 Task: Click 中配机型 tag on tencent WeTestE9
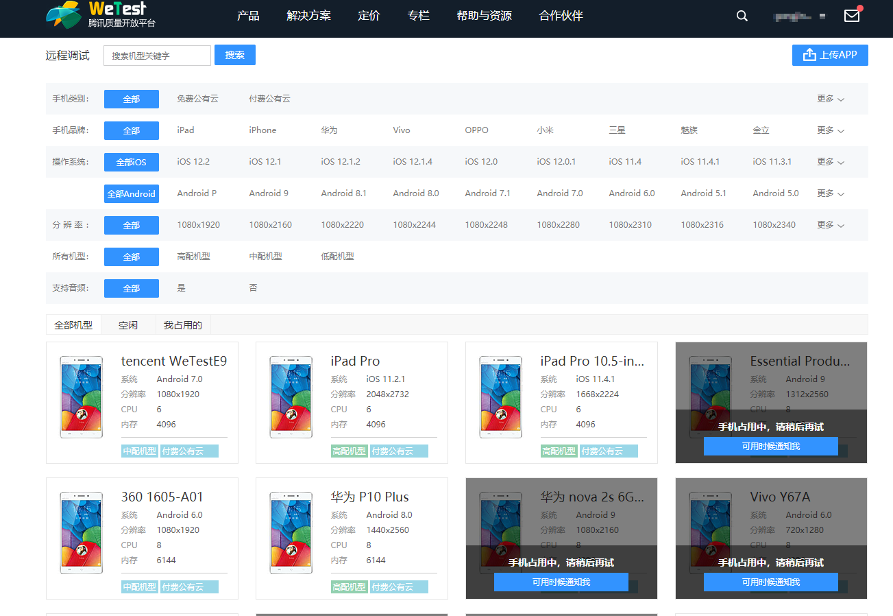pos(140,451)
